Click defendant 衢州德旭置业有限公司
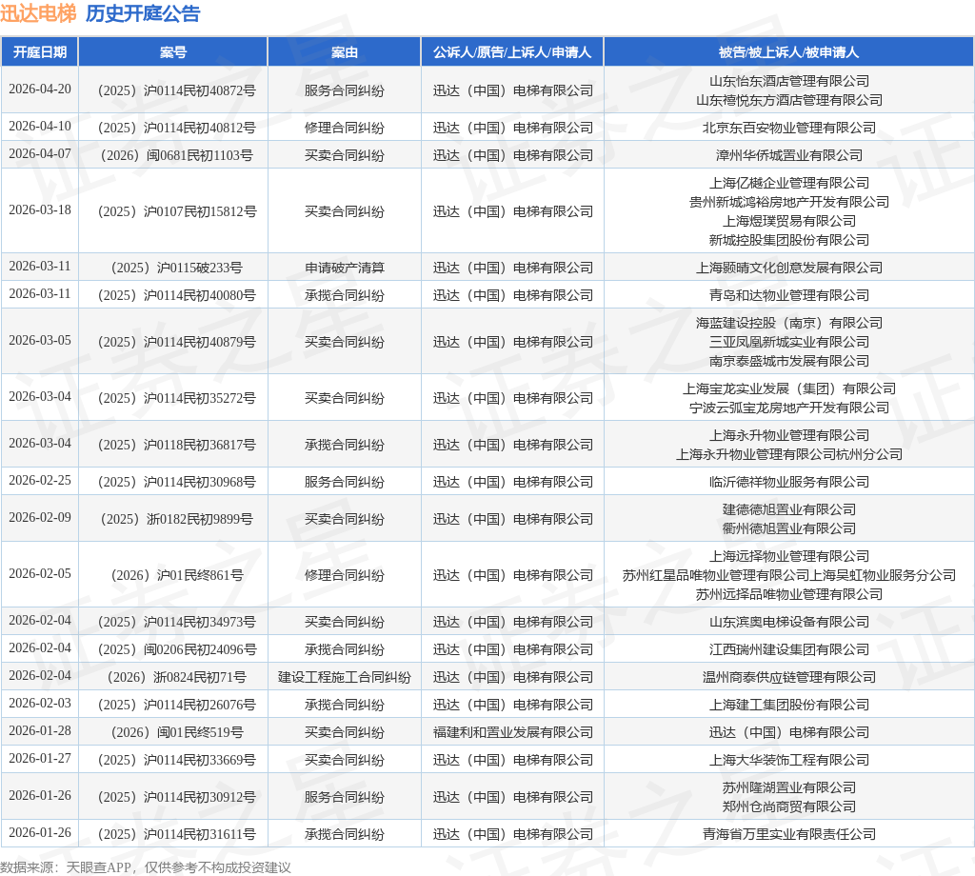Image resolution: width=975 pixels, height=876 pixels. (x=789, y=528)
